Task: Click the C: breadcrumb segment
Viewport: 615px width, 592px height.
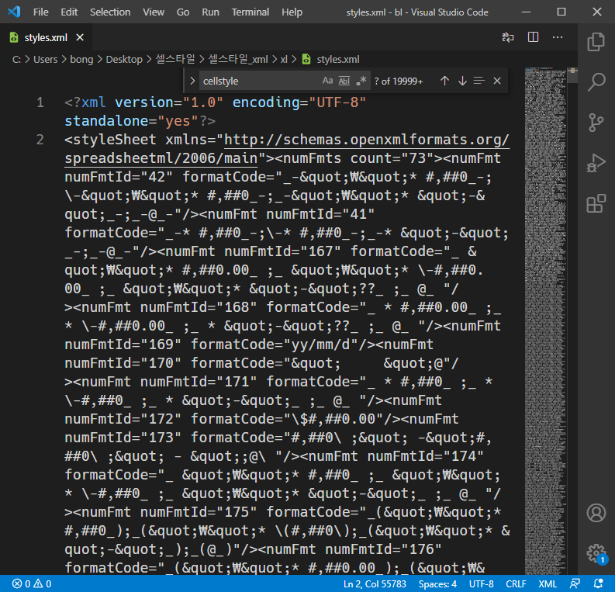Action: point(16,60)
